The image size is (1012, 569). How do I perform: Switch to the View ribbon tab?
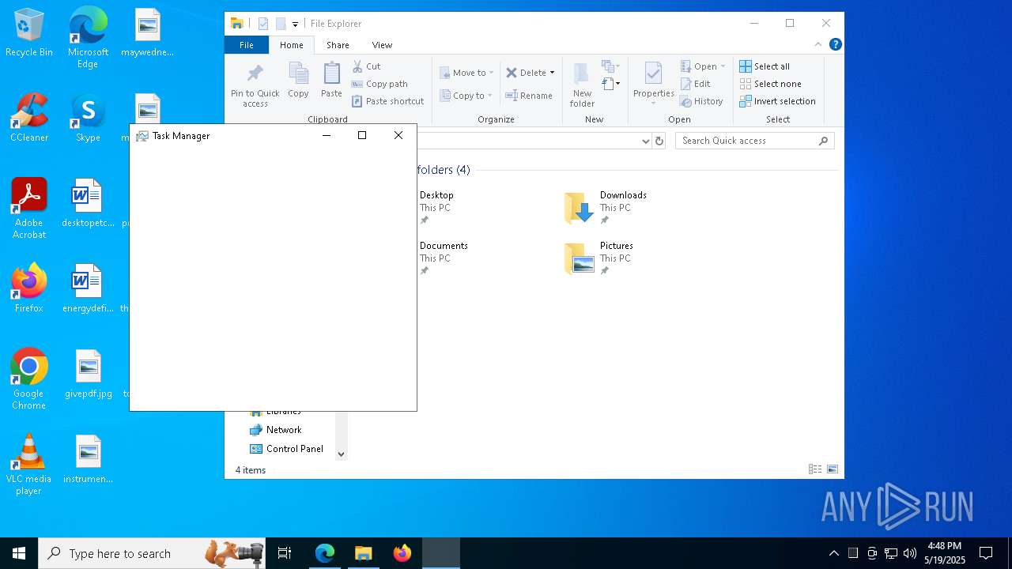[382, 45]
